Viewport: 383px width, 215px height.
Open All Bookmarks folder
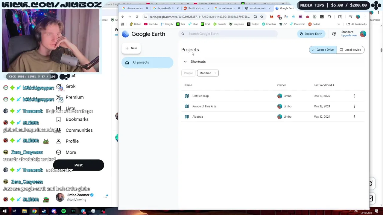click(356, 24)
